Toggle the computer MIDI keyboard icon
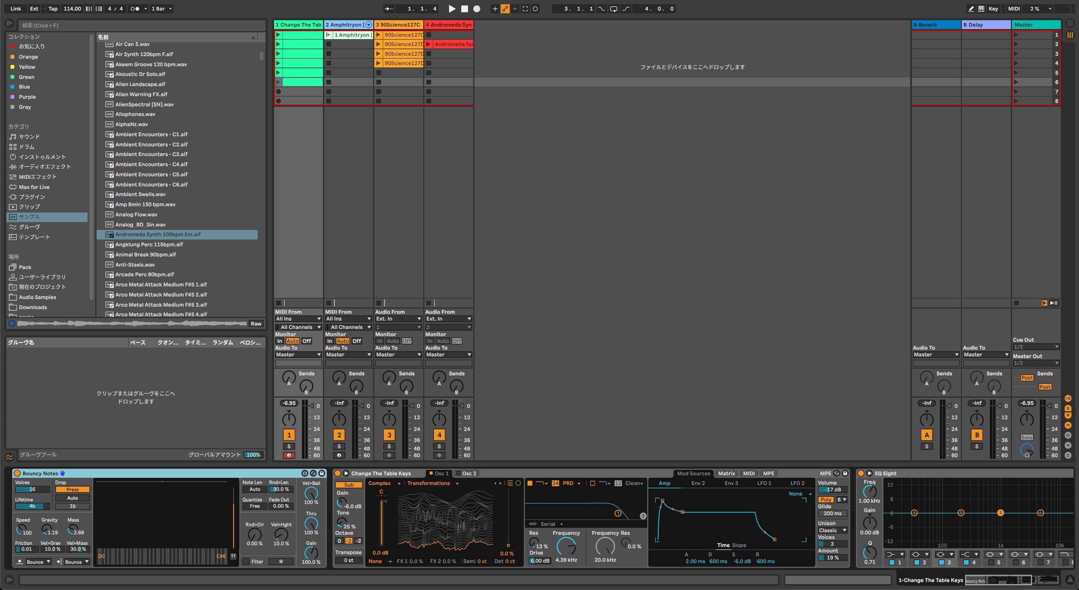The height and width of the screenshot is (590, 1079). (981, 8)
